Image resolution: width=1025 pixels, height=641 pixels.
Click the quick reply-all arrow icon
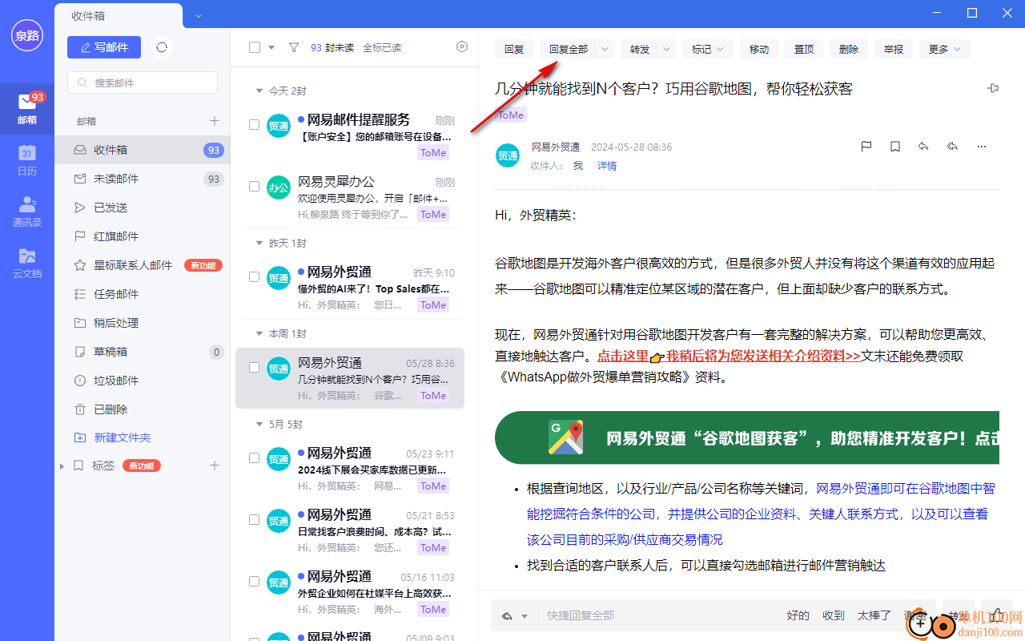coord(507,616)
